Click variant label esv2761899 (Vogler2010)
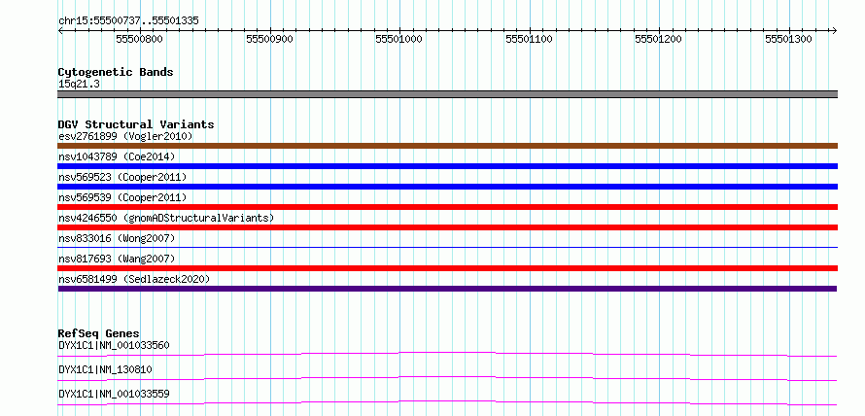This screenshot has height=416, width=865. 125,136
